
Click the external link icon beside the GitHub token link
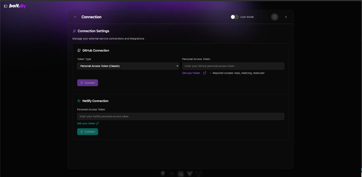point(205,73)
